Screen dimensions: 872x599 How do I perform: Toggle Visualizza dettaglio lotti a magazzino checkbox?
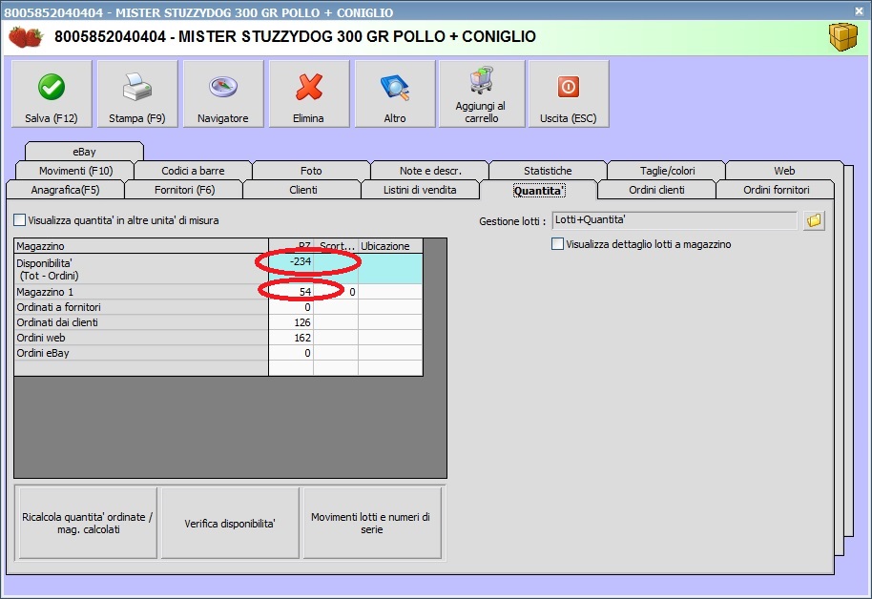557,244
